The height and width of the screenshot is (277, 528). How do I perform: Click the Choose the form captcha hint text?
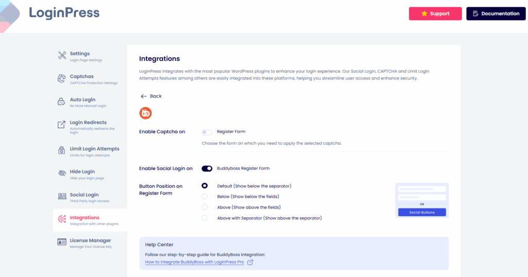click(x=271, y=143)
